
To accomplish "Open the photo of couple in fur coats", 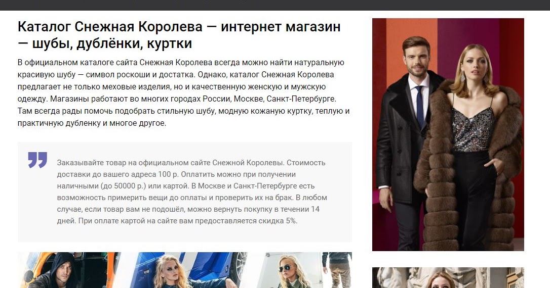I will coord(448,134).
